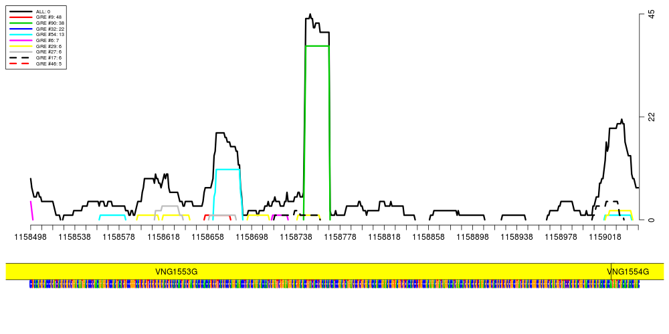Click the yellow peak above VNG1554G
669x334 pixels.
tap(619, 210)
